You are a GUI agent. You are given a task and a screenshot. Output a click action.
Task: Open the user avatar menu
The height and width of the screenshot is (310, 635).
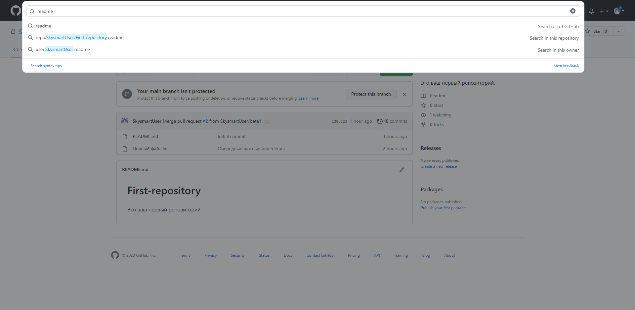pyautogui.click(x=619, y=11)
